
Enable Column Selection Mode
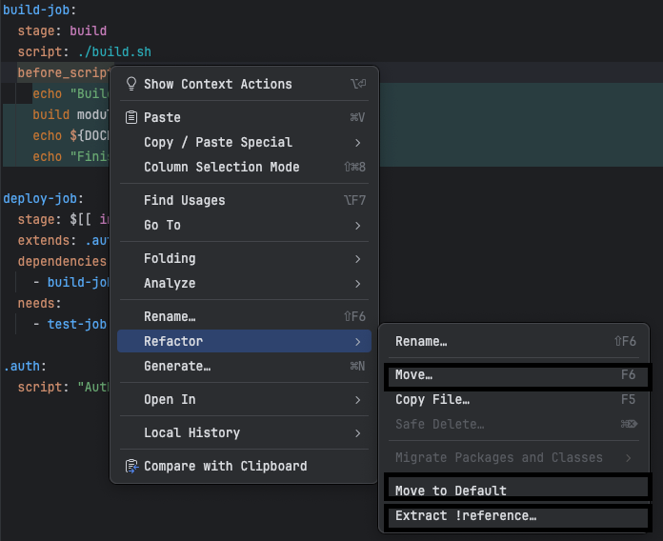[x=245, y=167]
